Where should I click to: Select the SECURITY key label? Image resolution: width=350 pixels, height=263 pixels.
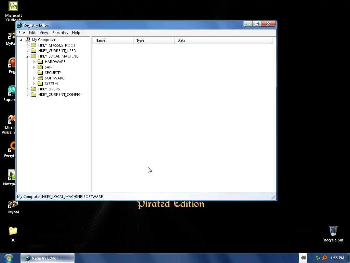point(53,73)
